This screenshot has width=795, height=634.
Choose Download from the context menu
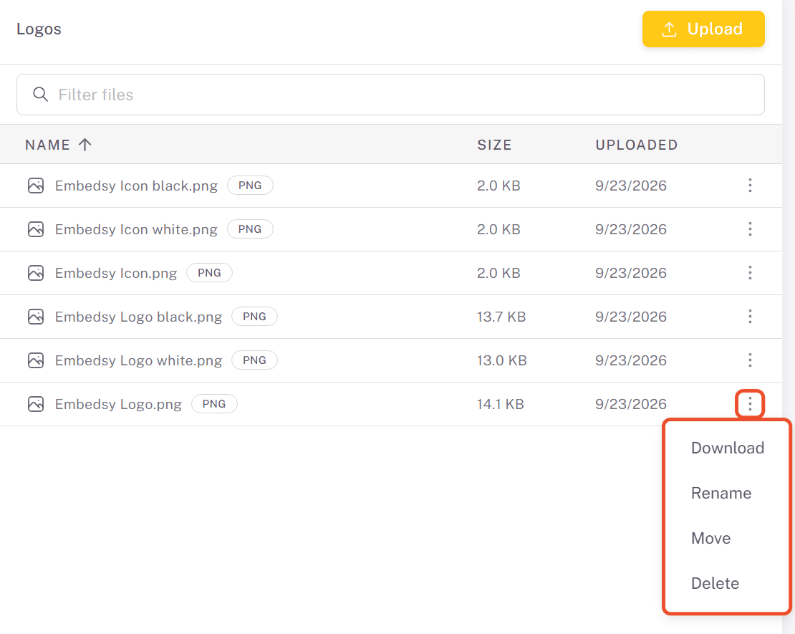(x=727, y=448)
